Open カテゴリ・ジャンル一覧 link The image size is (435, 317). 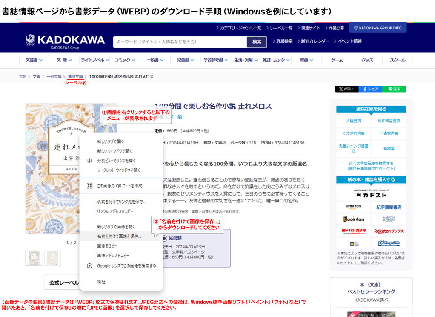(x=239, y=28)
